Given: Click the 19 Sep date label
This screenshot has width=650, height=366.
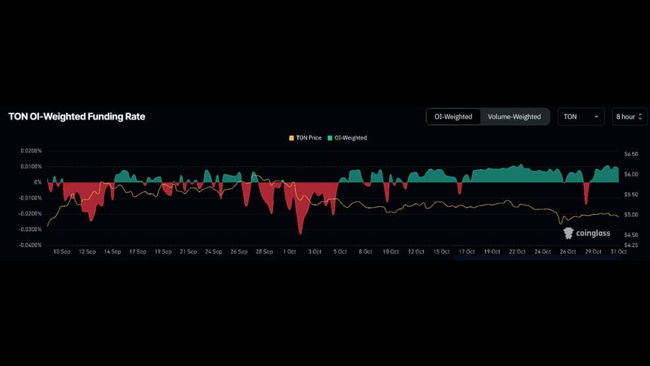Looking at the screenshot, I should tap(163, 252).
